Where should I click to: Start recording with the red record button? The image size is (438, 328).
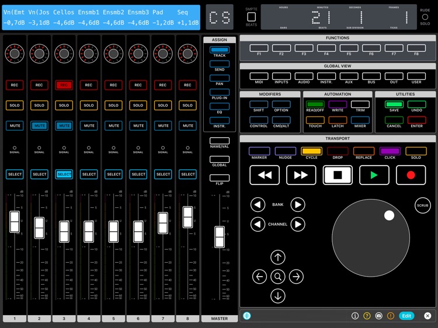click(x=411, y=175)
